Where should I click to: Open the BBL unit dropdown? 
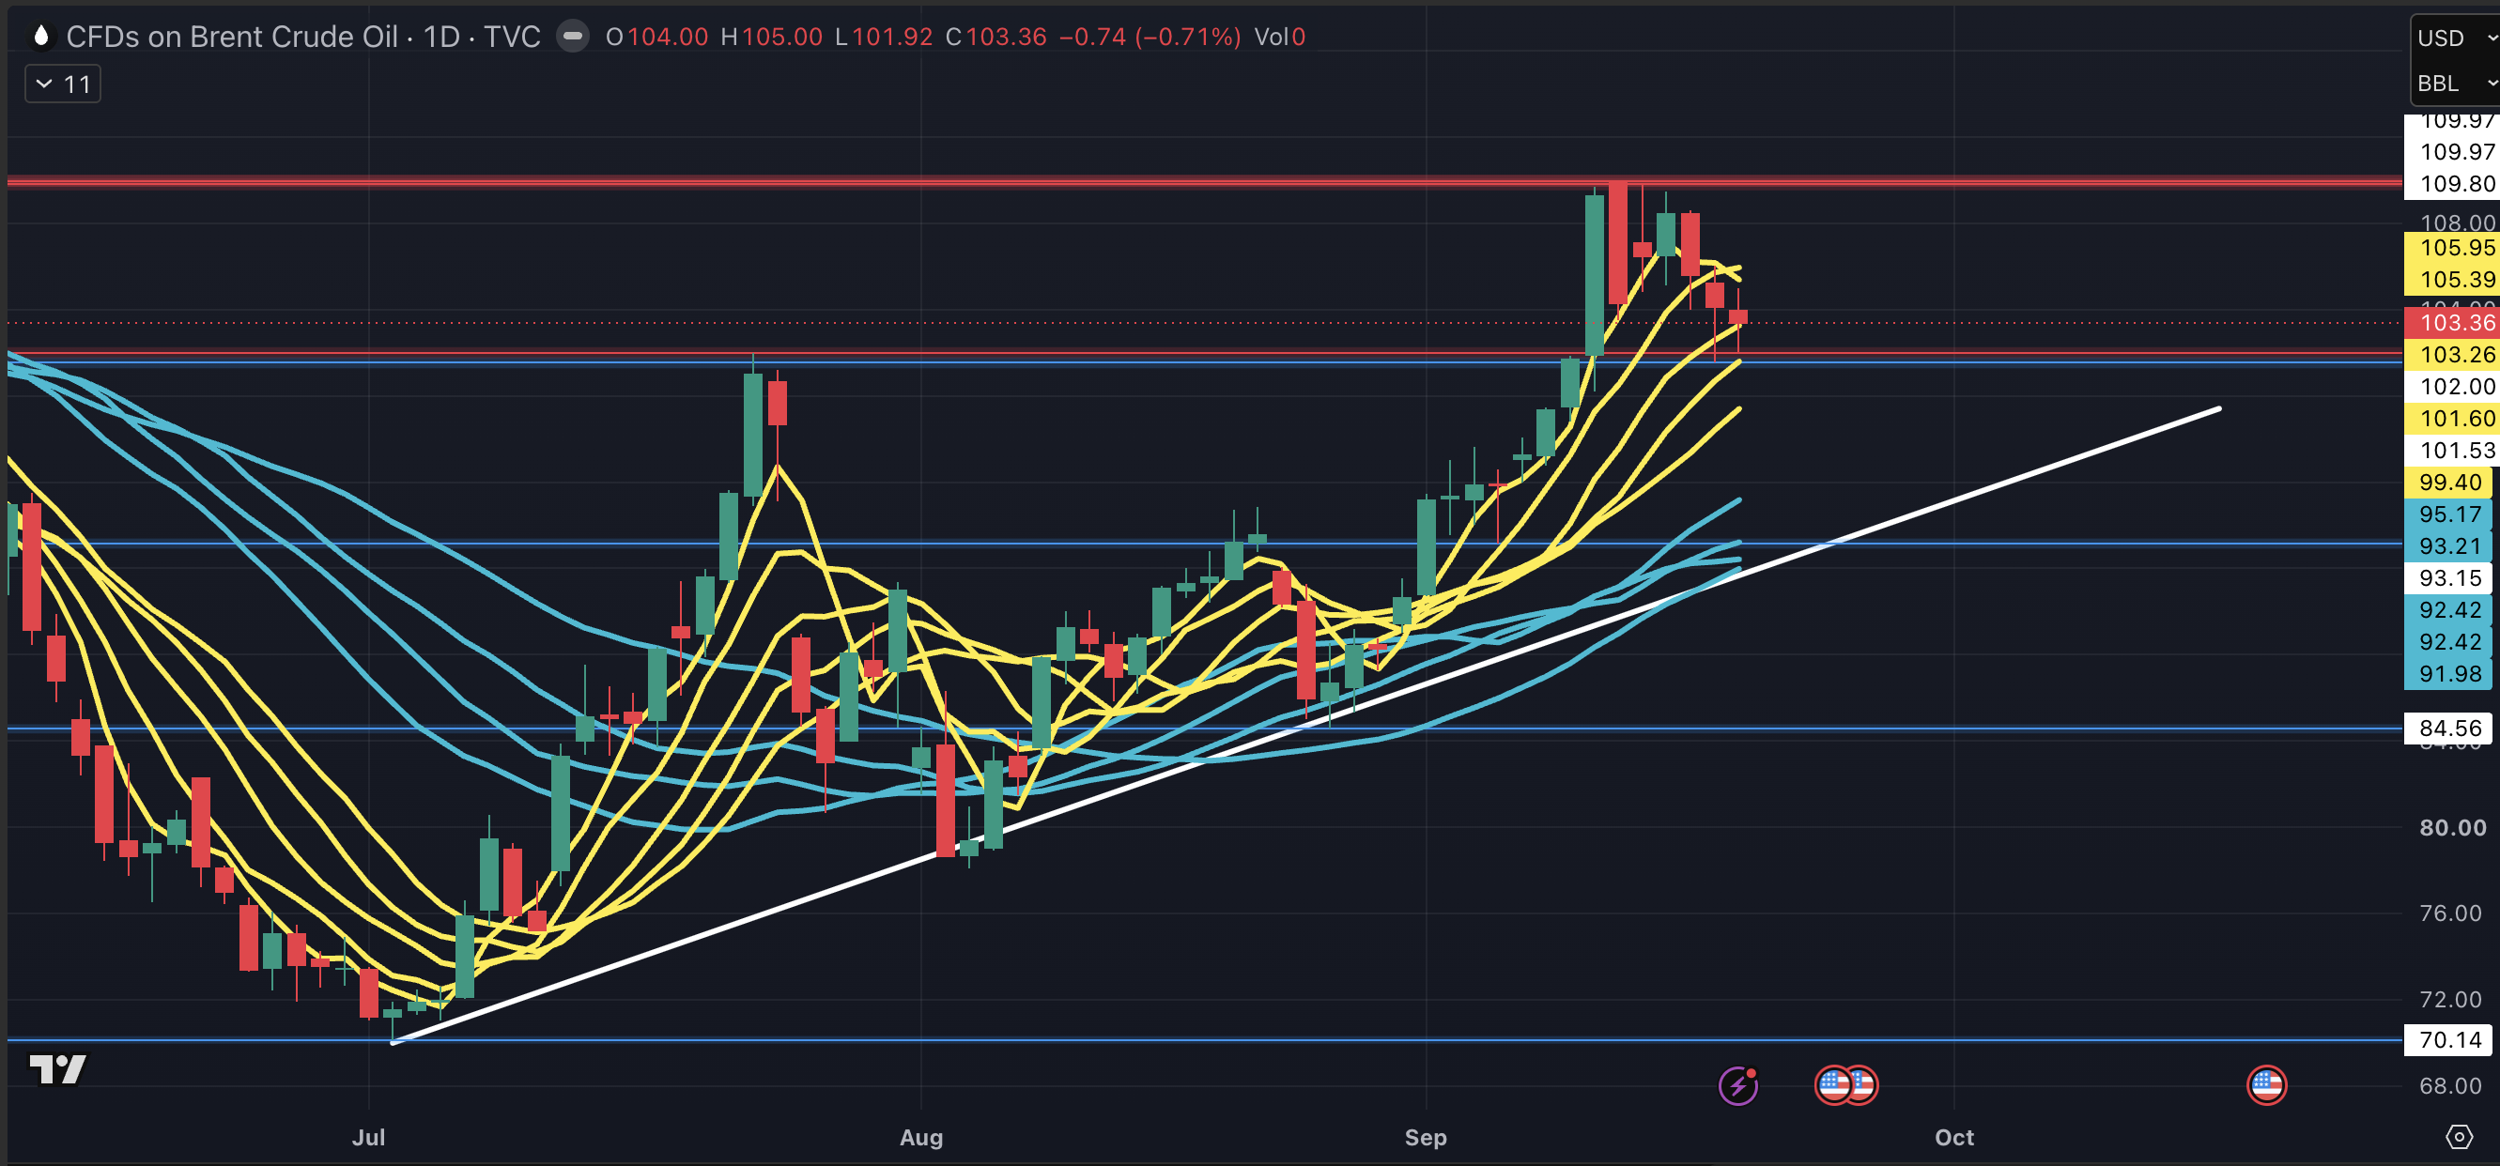point(2455,84)
